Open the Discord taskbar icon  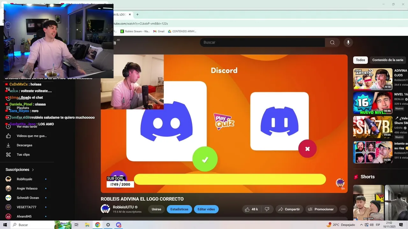119,225
